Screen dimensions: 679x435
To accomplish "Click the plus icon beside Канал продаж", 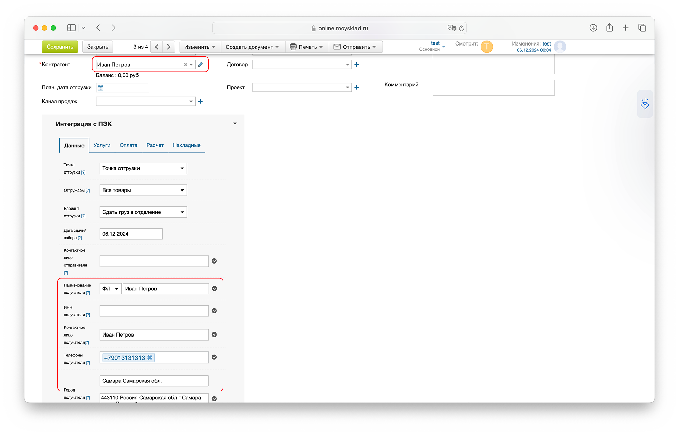I will [201, 102].
